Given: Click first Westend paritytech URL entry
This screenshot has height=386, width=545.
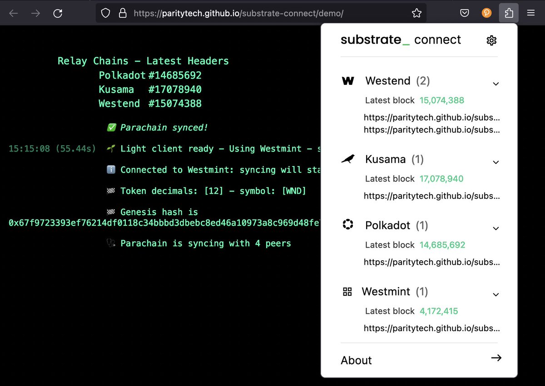Looking at the screenshot, I should point(432,118).
